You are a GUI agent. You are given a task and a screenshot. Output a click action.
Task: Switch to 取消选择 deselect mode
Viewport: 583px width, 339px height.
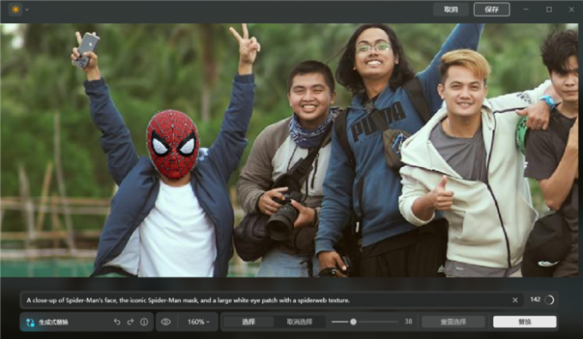click(x=299, y=322)
